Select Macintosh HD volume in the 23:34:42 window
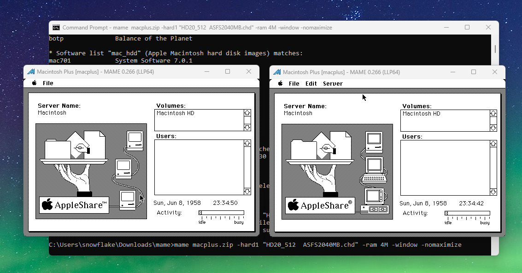 tap(422, 114)
